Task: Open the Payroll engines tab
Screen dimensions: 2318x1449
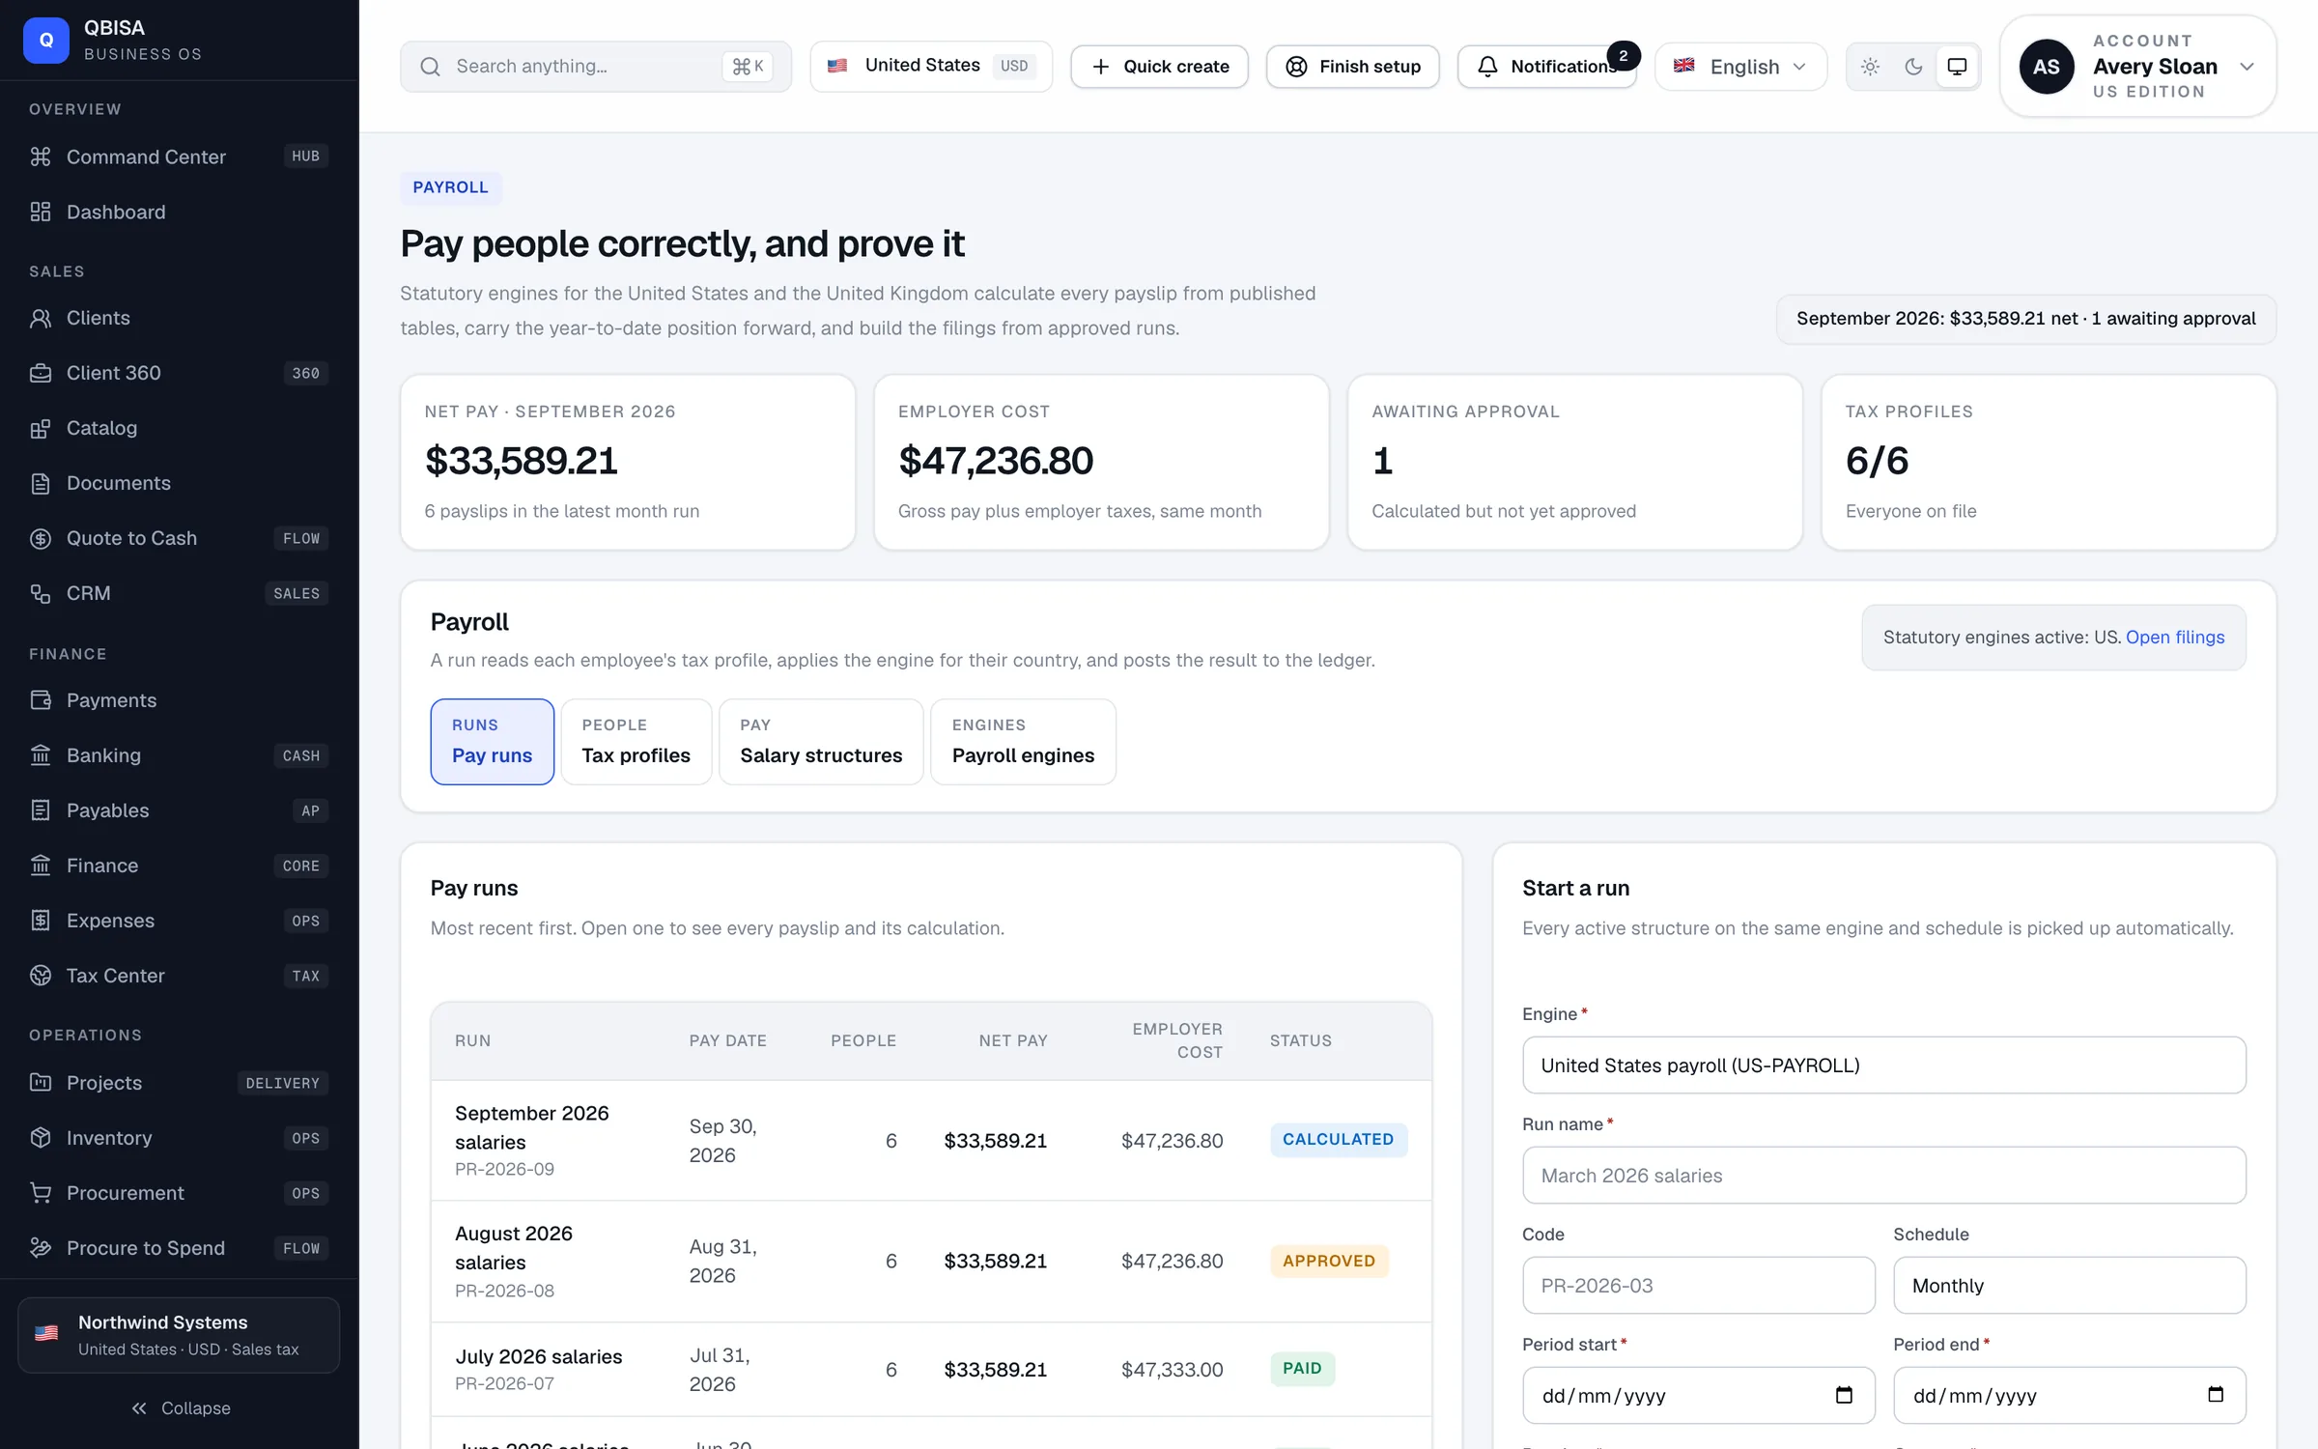Action: coord(1023,742)
